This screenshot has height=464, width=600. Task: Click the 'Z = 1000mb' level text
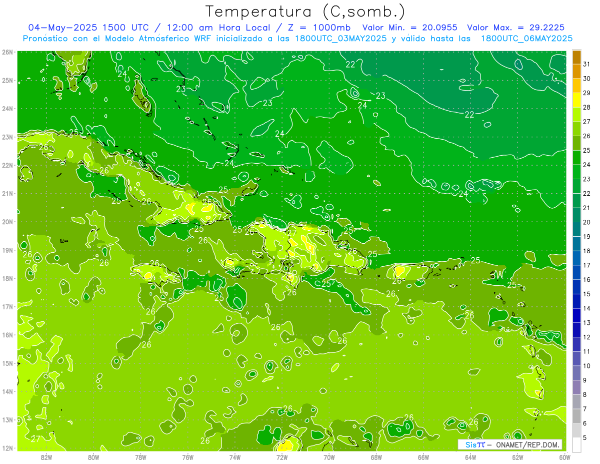[318, 28]
